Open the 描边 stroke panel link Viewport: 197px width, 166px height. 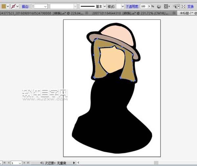(25, 6)
